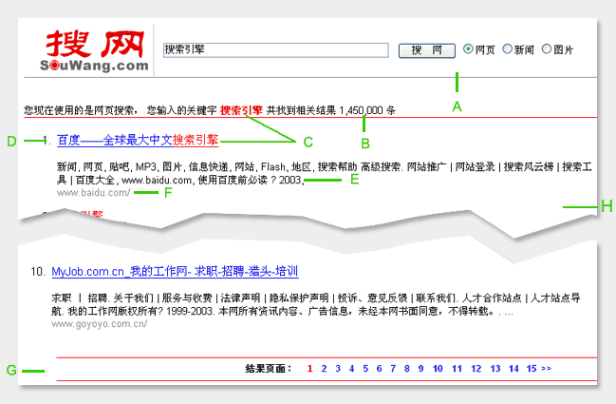Click the search keyword input field

tap(275, 49)
